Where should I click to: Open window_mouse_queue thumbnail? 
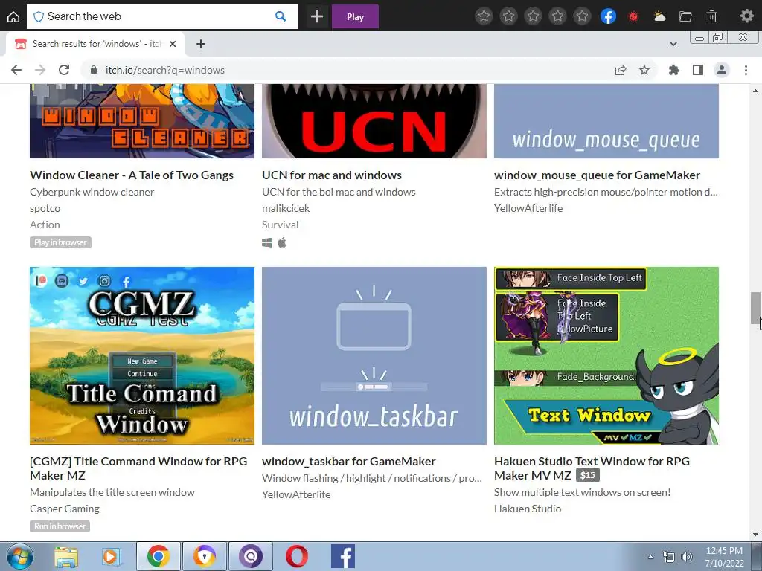(x=606, y=121)
